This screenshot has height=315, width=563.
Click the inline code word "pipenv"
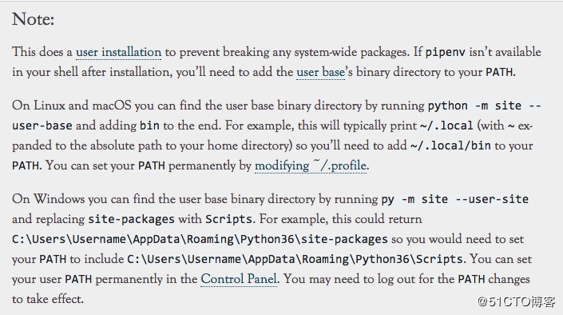(446, 52)
